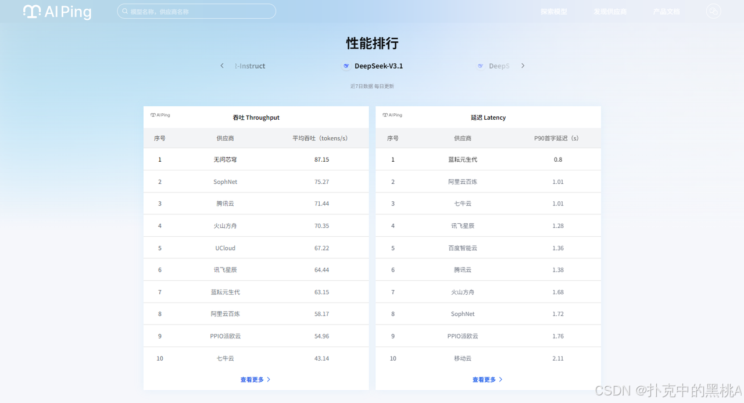Select SophNet in Latency ranking
Image resolution: width=744 pixels, height=403 pixels.
click(x=463, y=314)
